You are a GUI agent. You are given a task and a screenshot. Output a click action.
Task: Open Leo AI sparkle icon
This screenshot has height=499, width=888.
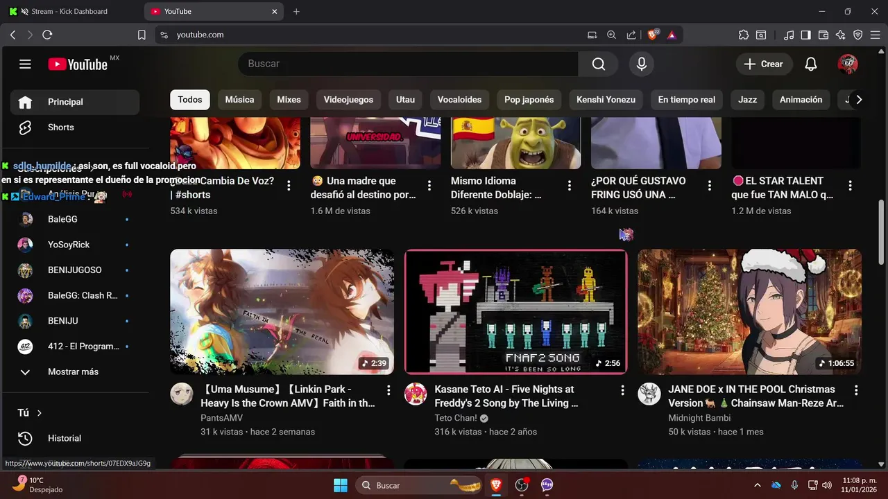coord(841,35)
